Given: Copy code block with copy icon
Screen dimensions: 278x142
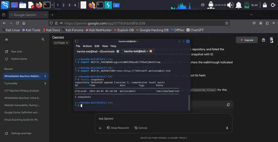Looking at the screenshot, I should 228,105.
